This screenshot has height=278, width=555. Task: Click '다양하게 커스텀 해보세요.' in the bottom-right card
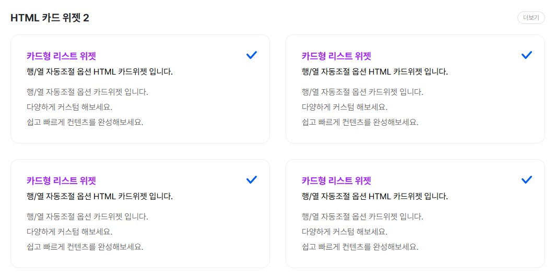point(345,232)
